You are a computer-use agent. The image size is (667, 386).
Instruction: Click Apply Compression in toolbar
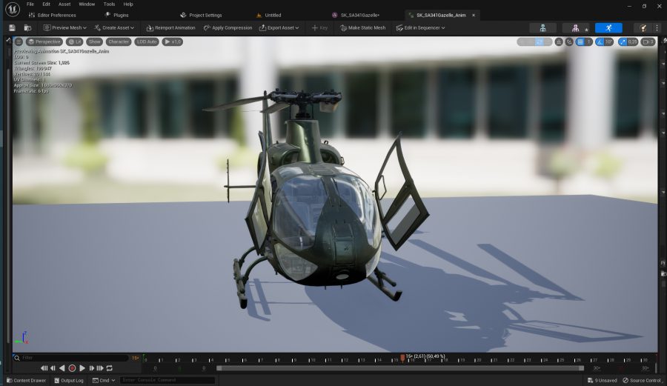[x=228, y=28]
